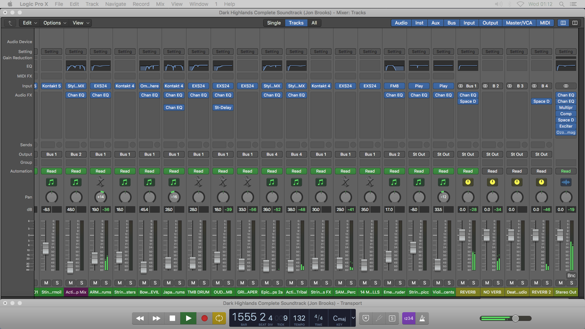Mute the Stereo Out channel
Viewport: 585px width, 329px height.
coord(560,283)
